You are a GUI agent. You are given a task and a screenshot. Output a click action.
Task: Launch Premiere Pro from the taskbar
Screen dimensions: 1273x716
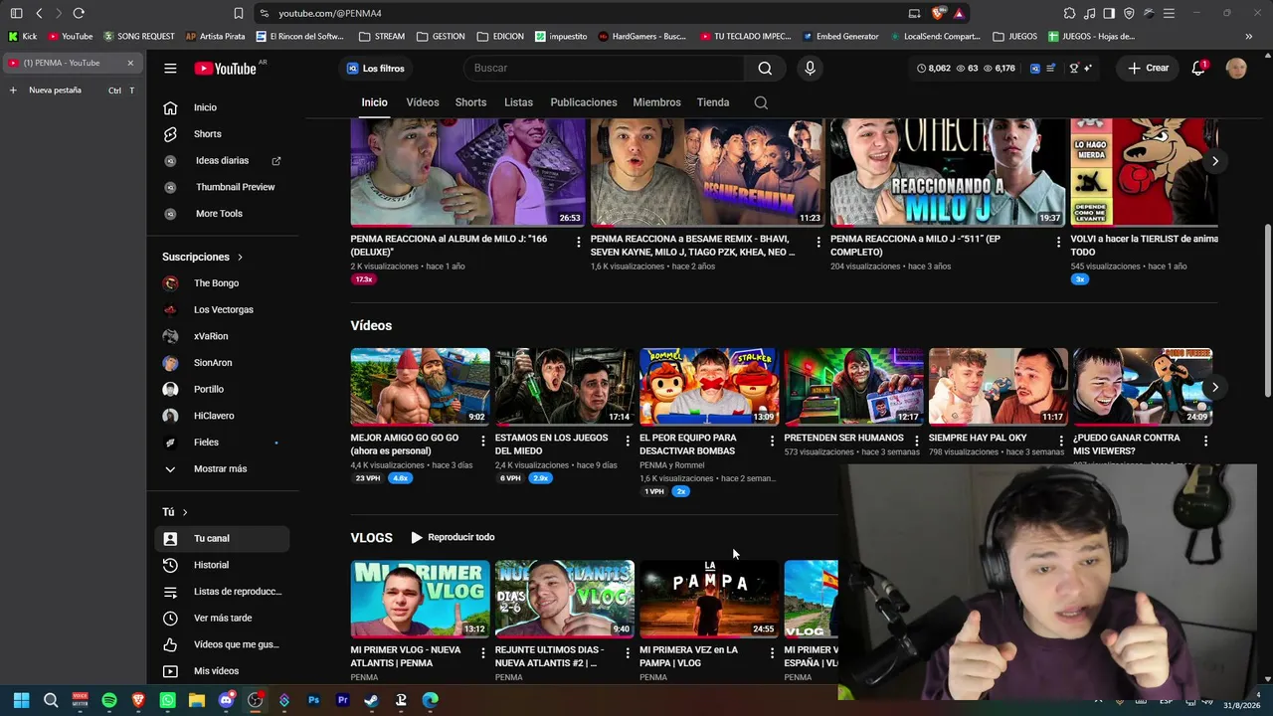click(342, 700)
